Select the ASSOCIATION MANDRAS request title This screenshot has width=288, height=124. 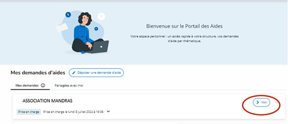[47, 101]
